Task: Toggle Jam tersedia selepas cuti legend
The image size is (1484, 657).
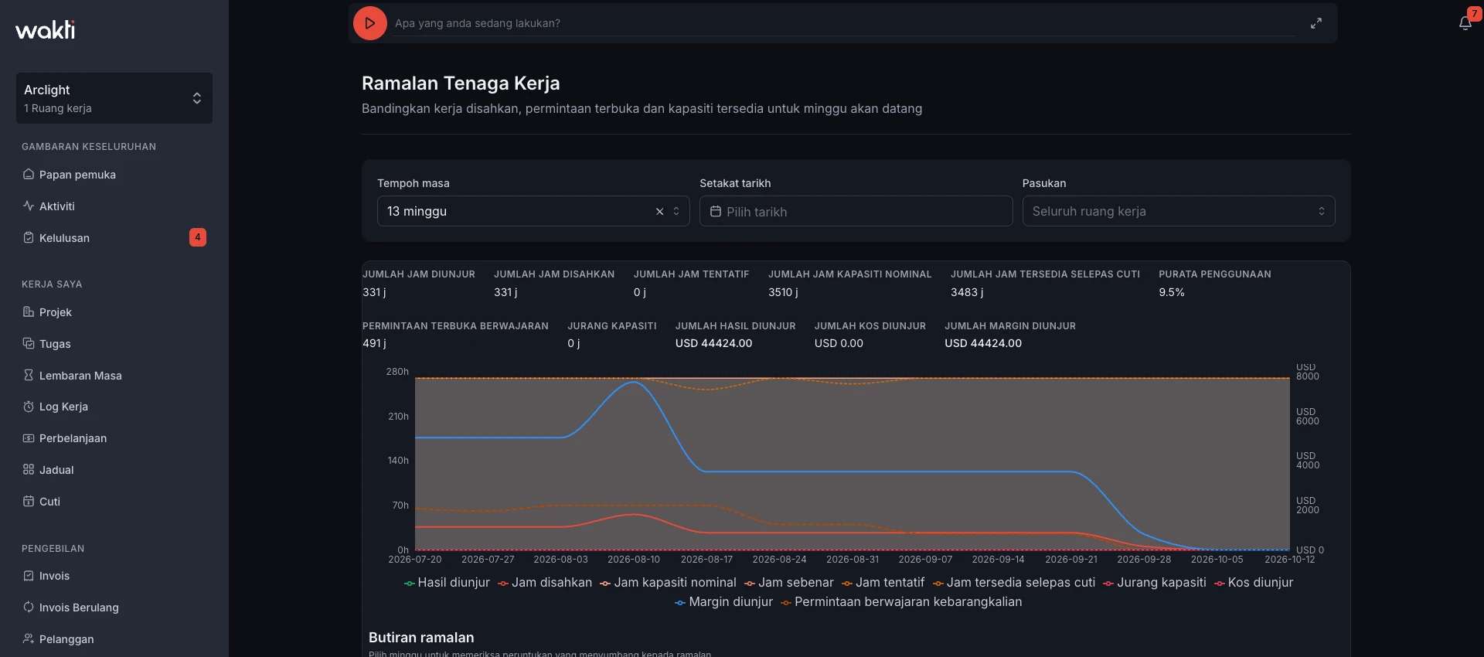Action: coord(1014,583)
